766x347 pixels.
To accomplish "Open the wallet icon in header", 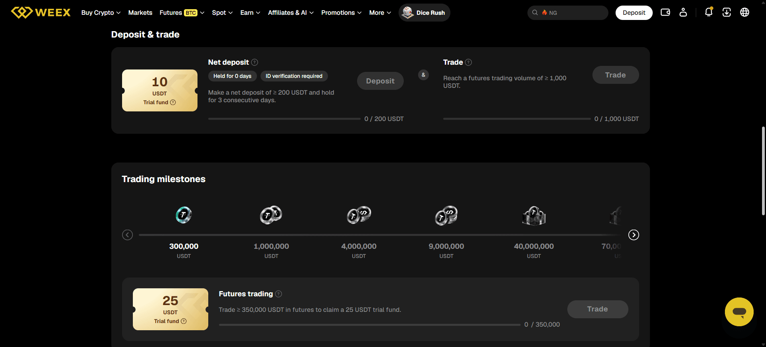I will click(x=665, y=12).
